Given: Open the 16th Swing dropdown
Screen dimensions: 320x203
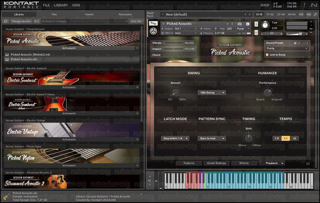Looking at the screenshot, I should [211, 93].
